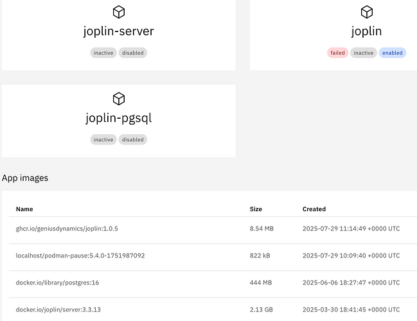417x321 pixels.
Task: Open the joplin-server container card title
Action: point(119,31)
